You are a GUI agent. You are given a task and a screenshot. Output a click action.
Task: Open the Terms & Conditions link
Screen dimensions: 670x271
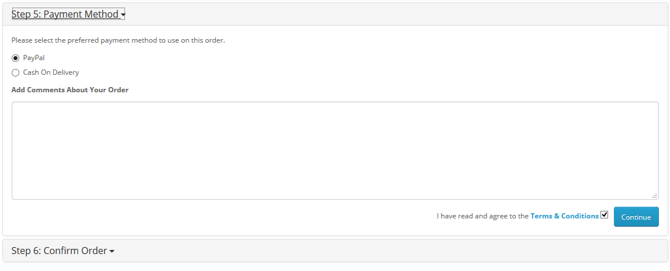tap(564, 216)
